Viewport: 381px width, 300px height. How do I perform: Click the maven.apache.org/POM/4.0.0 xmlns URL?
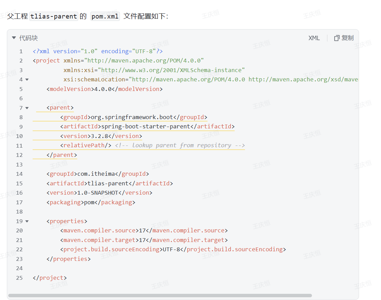[x=145, y=61]
